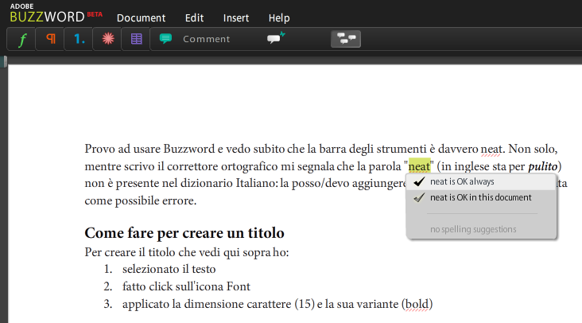The image size is (582, 323).
Task: Open the Help menu
Action: point(279,18)
